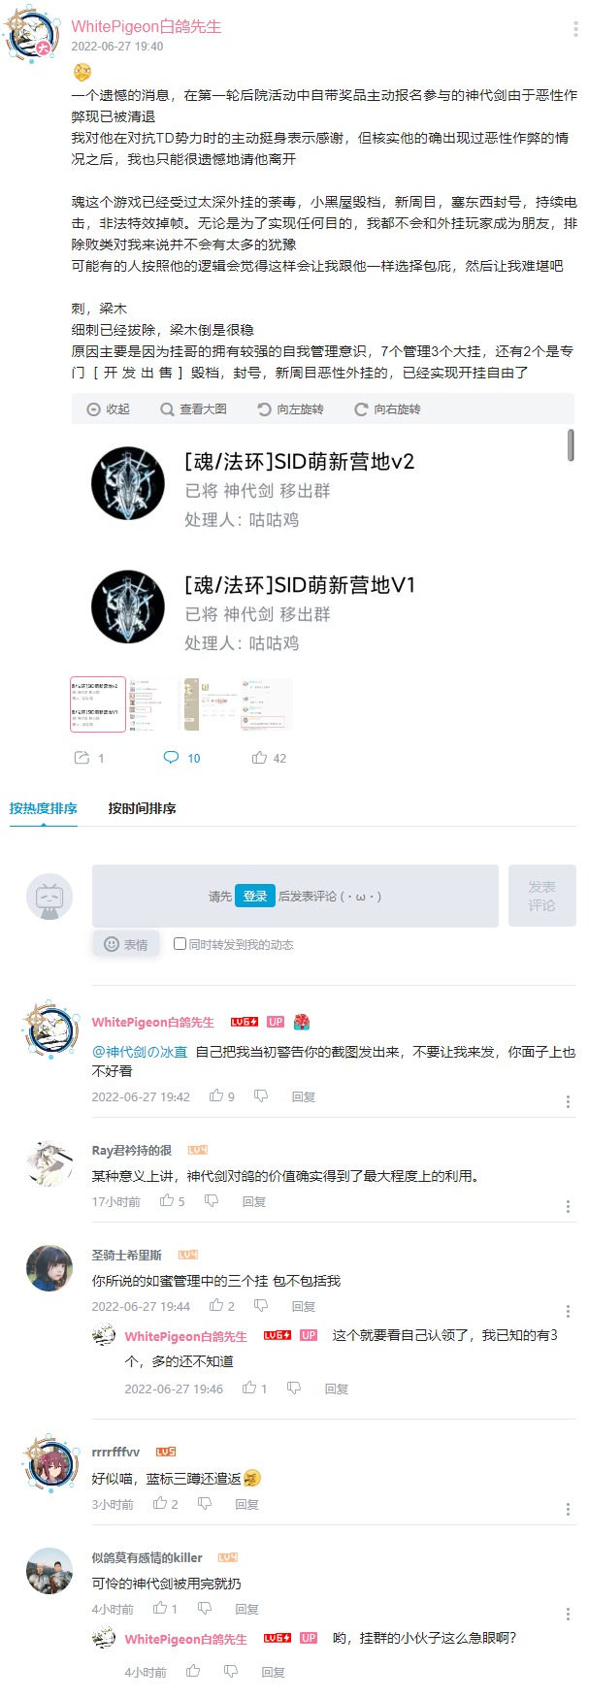
Task: Collapse the expanded image with 收起
Action: 109,409
